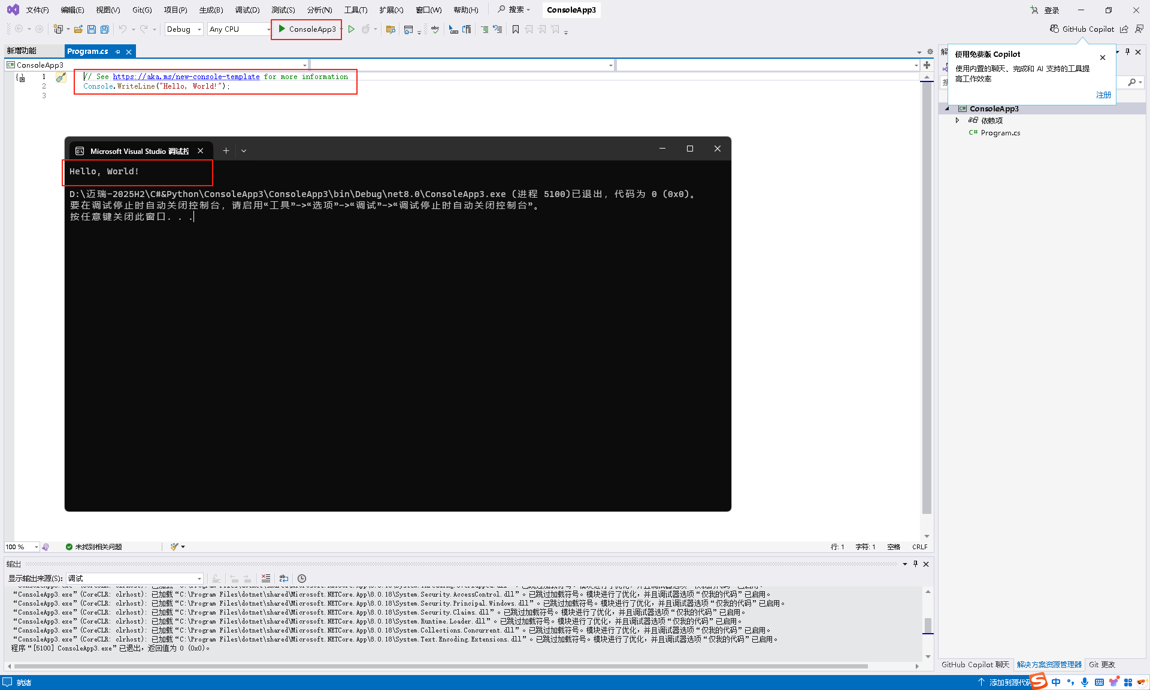Open the 调试(D) menu
Viewport: 1150px width, 690px height.
pos(247,10)
